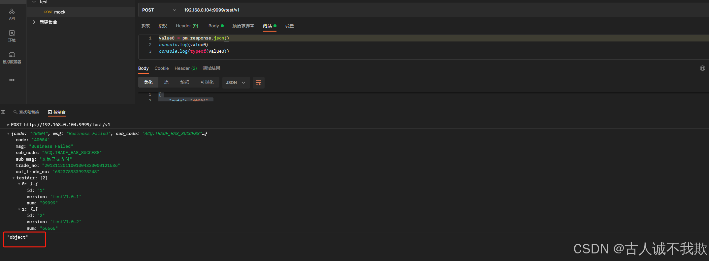This screenshot has width=709, height=261.
Task: Click the three-dots more sidebar icon
Action: (x=12, y=80)
